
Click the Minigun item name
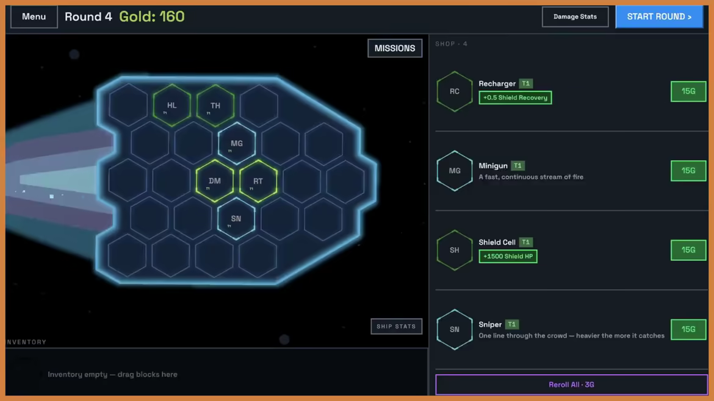point(492,166)
